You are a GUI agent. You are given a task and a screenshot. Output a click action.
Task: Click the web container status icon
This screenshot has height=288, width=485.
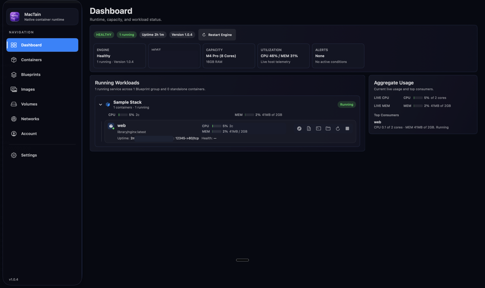click(111, 126)
